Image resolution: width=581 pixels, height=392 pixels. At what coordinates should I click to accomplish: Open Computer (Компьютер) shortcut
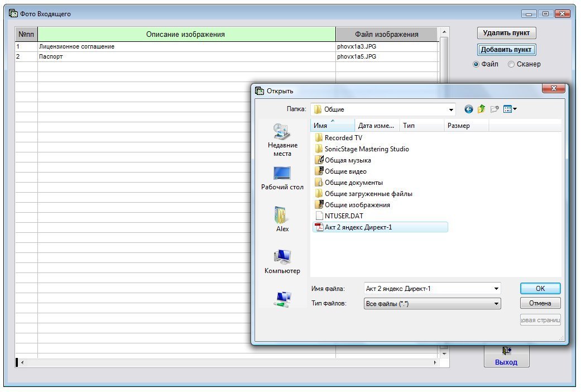tap(282, 261)
